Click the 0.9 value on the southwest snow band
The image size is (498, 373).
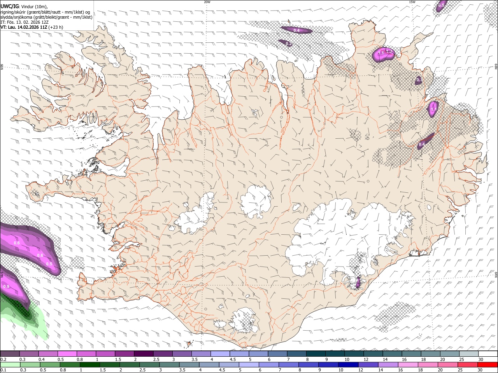6,286
